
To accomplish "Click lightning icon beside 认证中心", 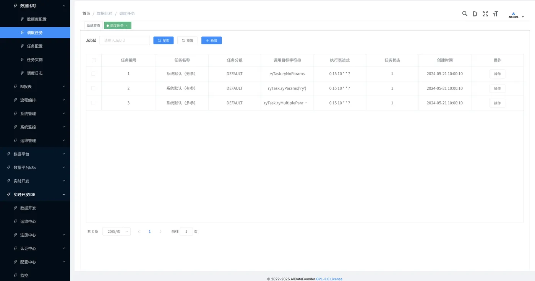I will click(16, 249).
